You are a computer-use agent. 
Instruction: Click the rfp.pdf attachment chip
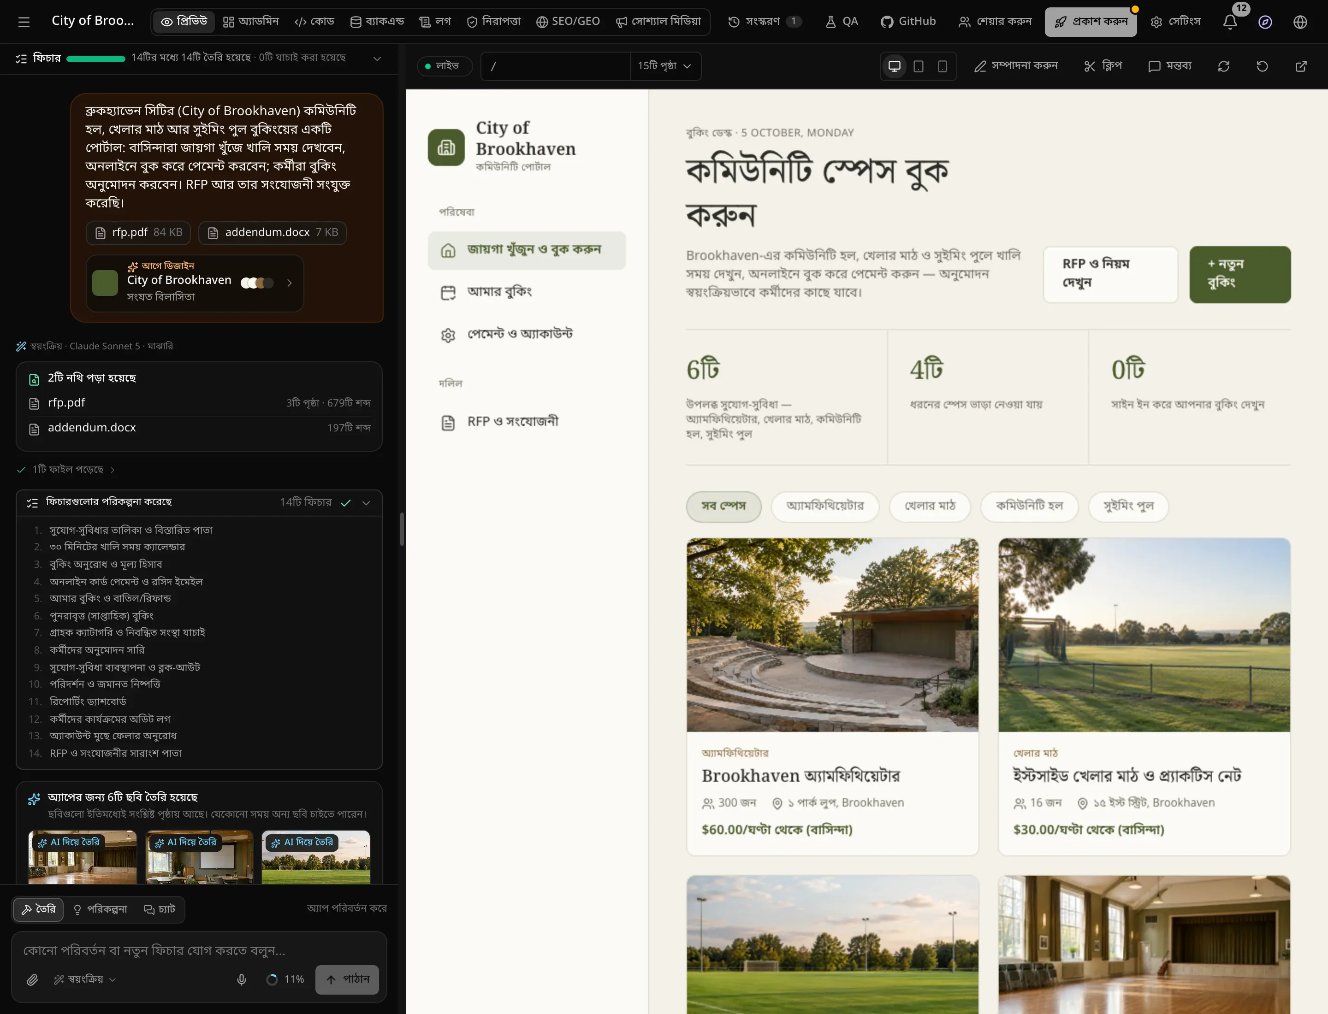tap(138, 232)
